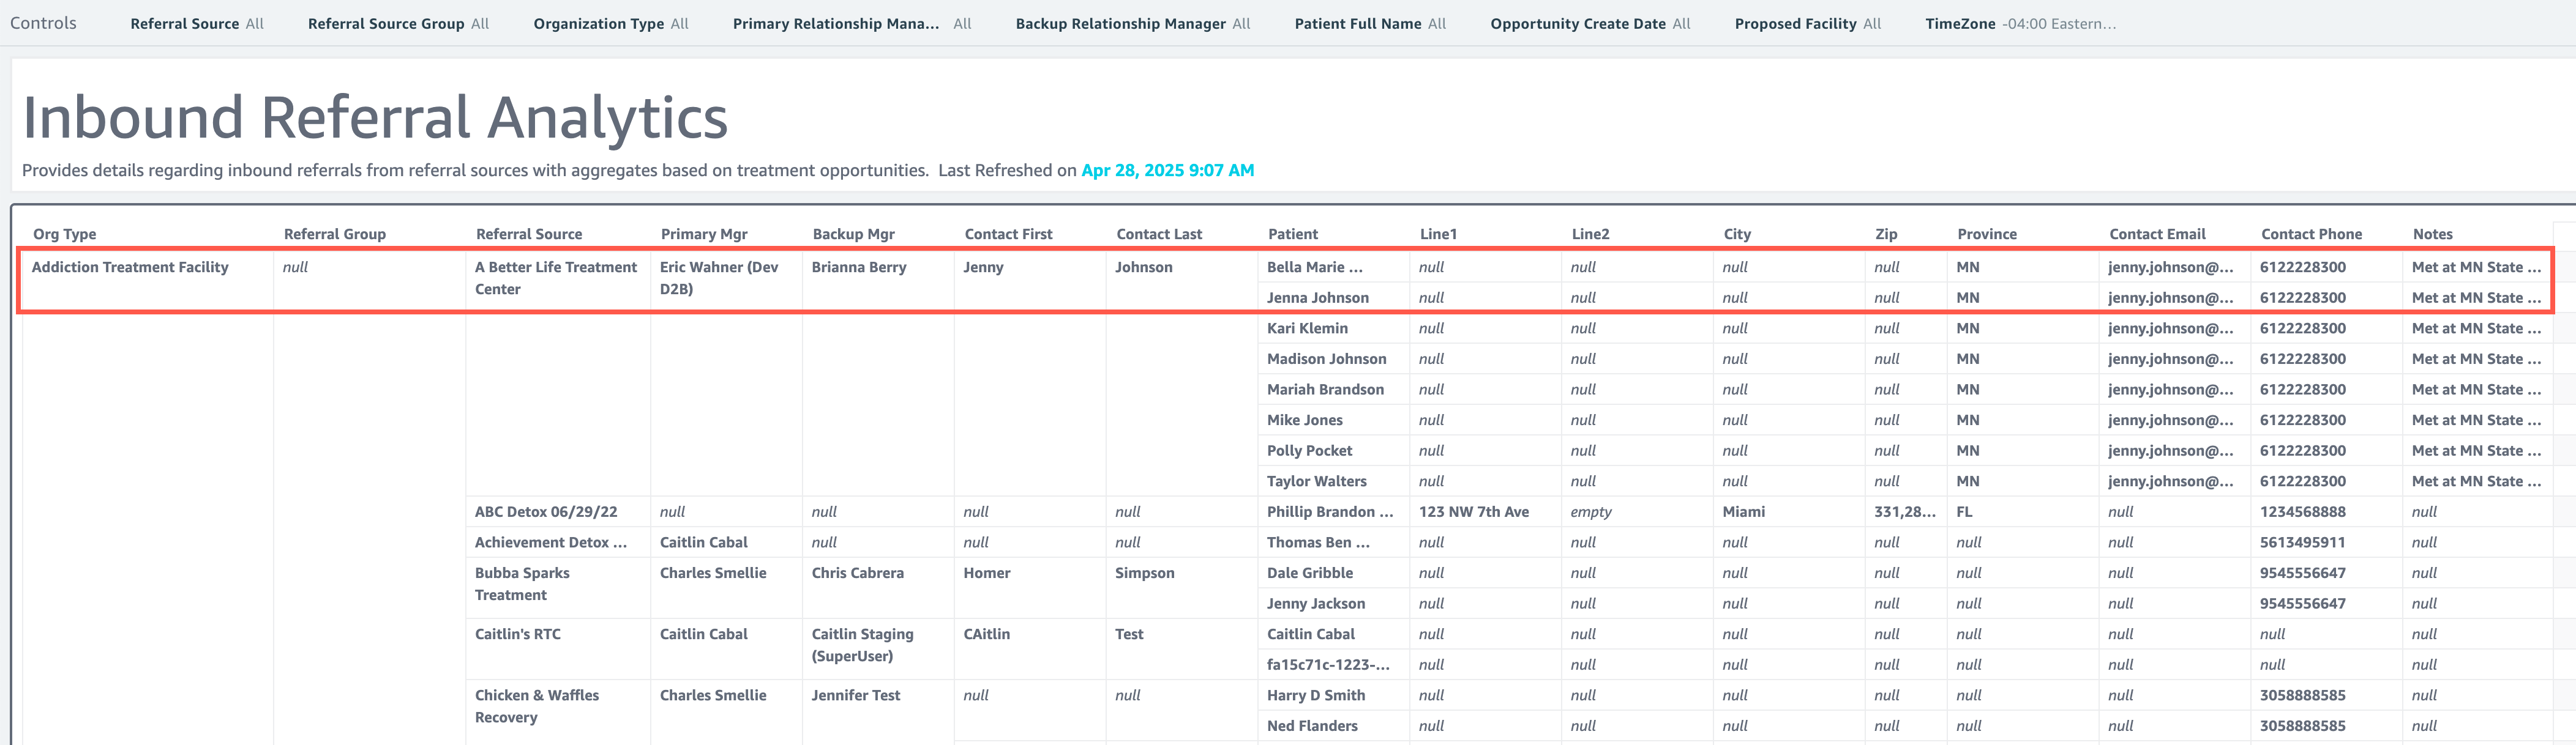Click the Referral Source column header

(529, 234)
